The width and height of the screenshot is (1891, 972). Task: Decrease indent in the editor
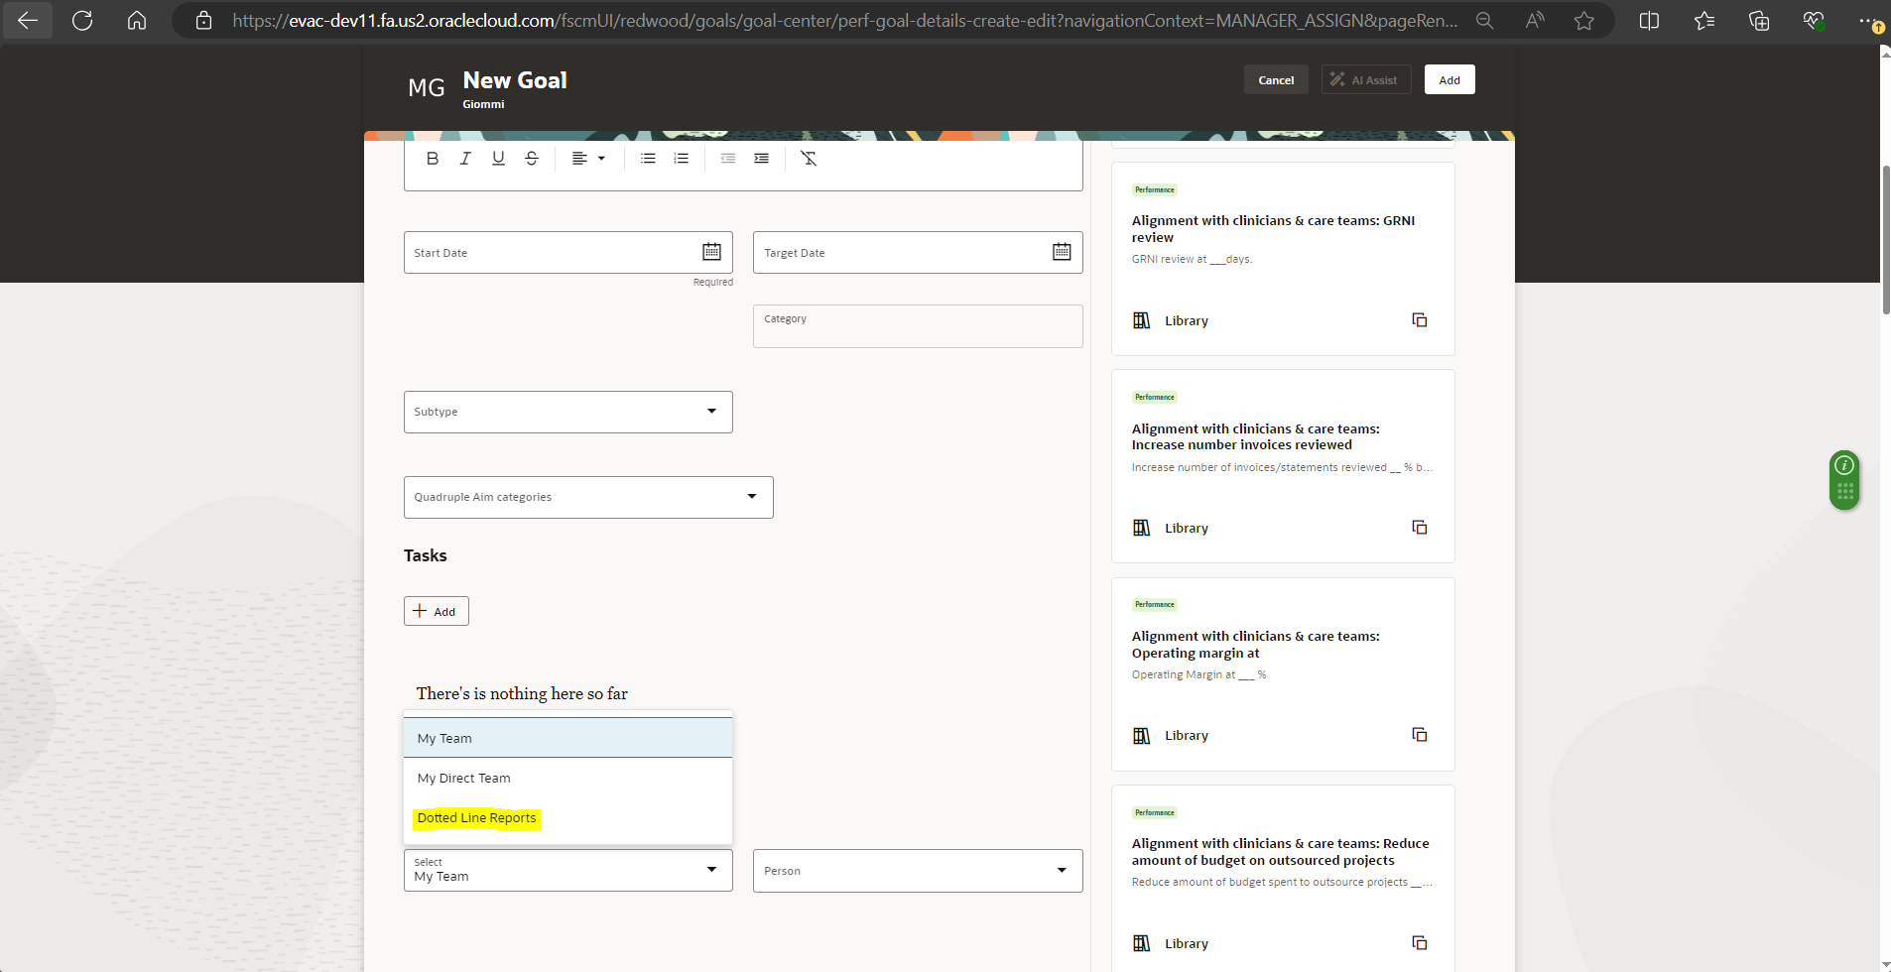pyautogui.click(x=728, y=159)
